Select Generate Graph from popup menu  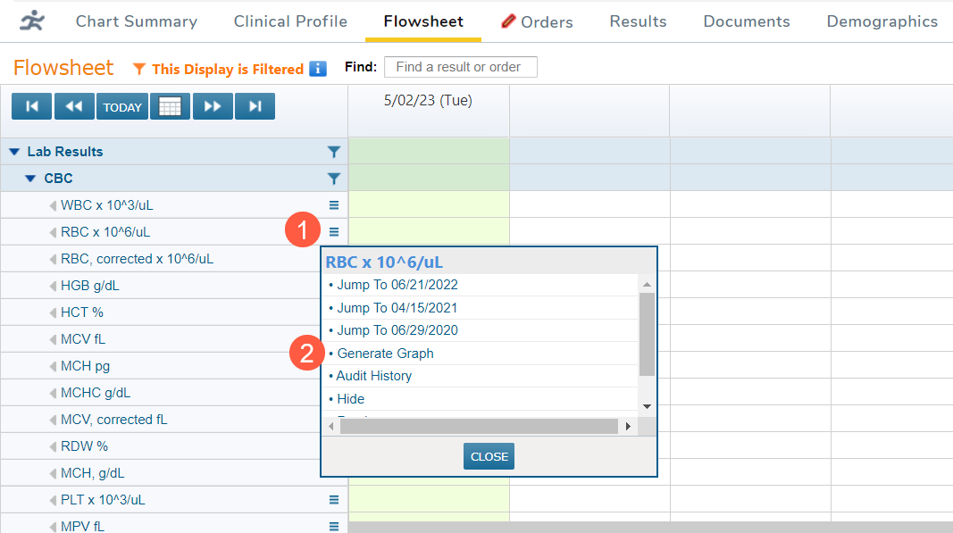click(385, 354)
